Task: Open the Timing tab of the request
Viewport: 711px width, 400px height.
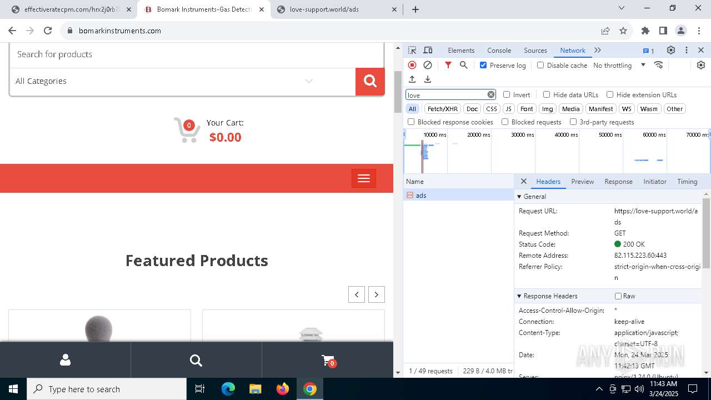Action: coord(687,182)
